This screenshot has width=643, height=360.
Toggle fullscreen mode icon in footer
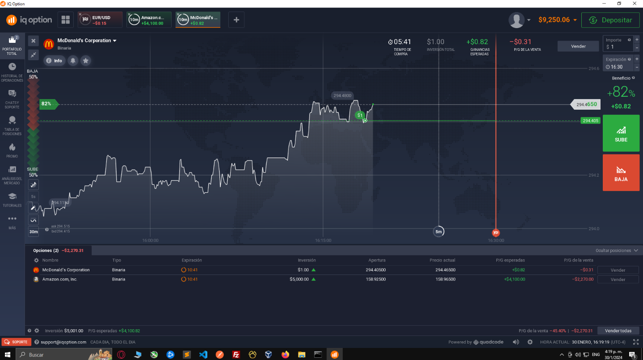point(636,342)
